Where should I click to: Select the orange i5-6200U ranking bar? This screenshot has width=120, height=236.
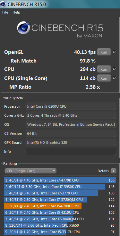[60, 206]
